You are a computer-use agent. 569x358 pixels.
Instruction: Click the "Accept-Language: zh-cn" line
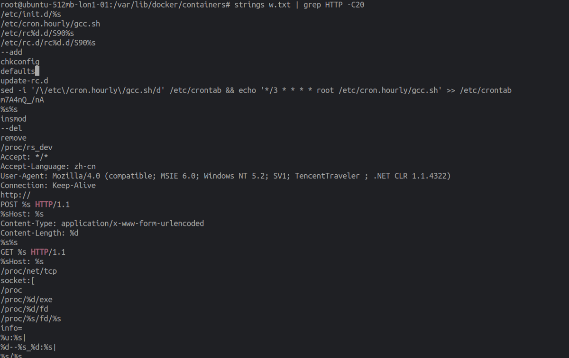click(48, 166)
